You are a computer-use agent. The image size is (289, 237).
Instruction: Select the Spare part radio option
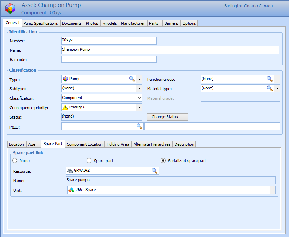coord(89,161)
